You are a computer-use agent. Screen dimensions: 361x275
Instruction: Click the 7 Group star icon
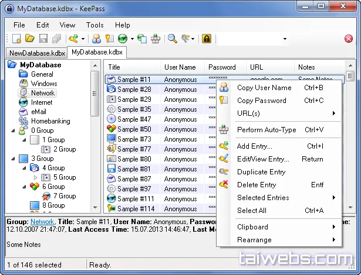point(46,196)
